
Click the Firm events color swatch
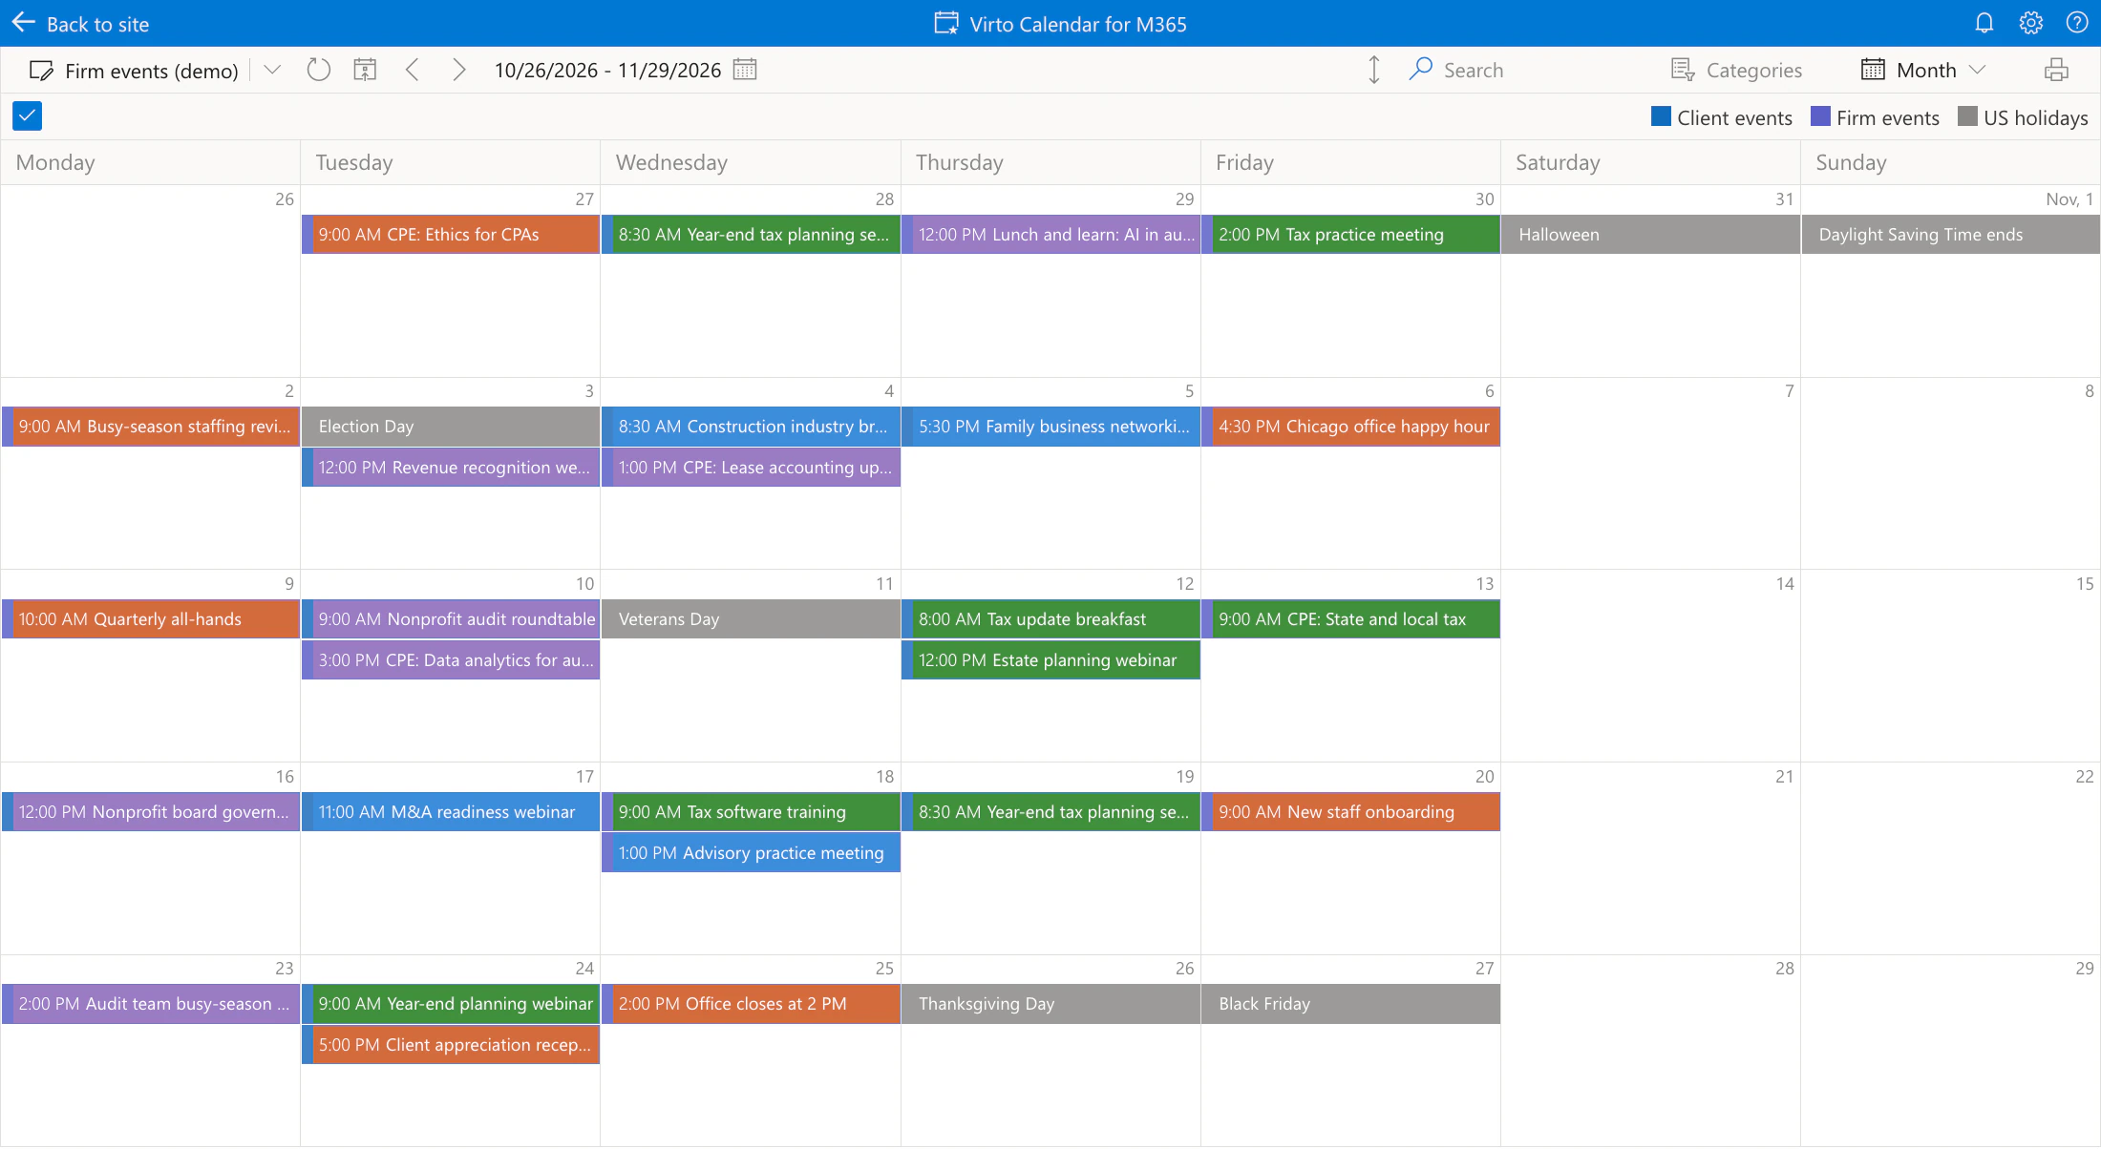(x=1820, y=116)
